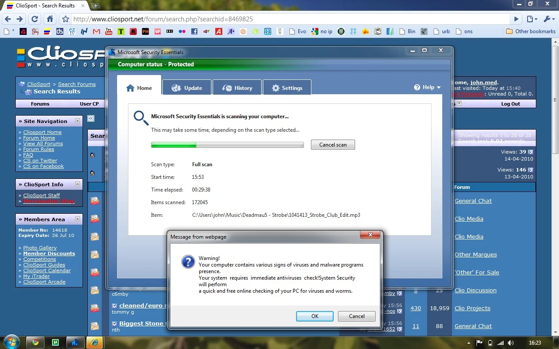
Task: Click the question mark icon in the webpage dialog
Action: tap(188, 261)
